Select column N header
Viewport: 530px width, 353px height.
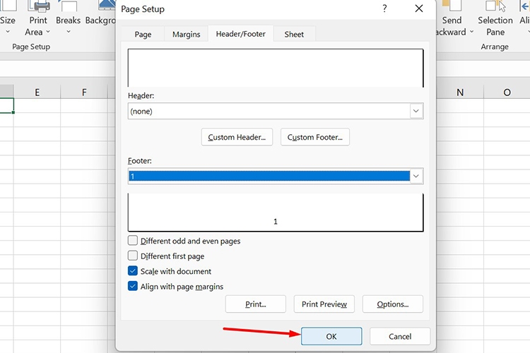[460, 92]
